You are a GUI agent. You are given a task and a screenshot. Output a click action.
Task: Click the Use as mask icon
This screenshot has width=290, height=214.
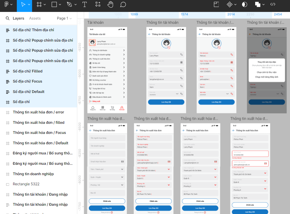(x=244, y=5)
